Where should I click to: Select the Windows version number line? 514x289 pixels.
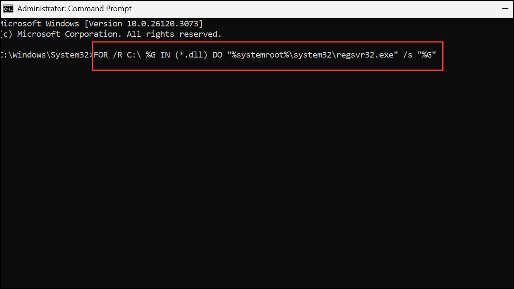(x=101, y=23)
